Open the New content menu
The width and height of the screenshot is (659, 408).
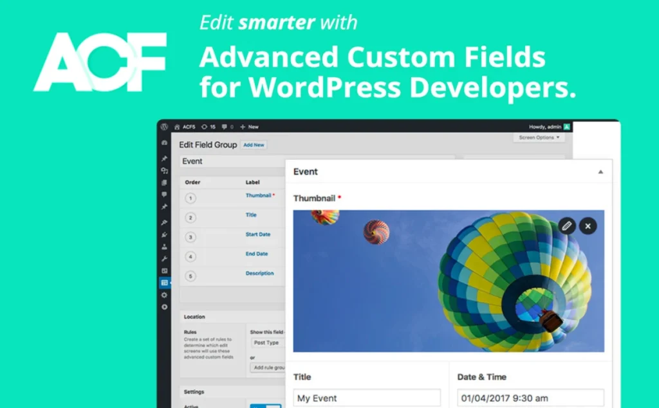point(249,127)
